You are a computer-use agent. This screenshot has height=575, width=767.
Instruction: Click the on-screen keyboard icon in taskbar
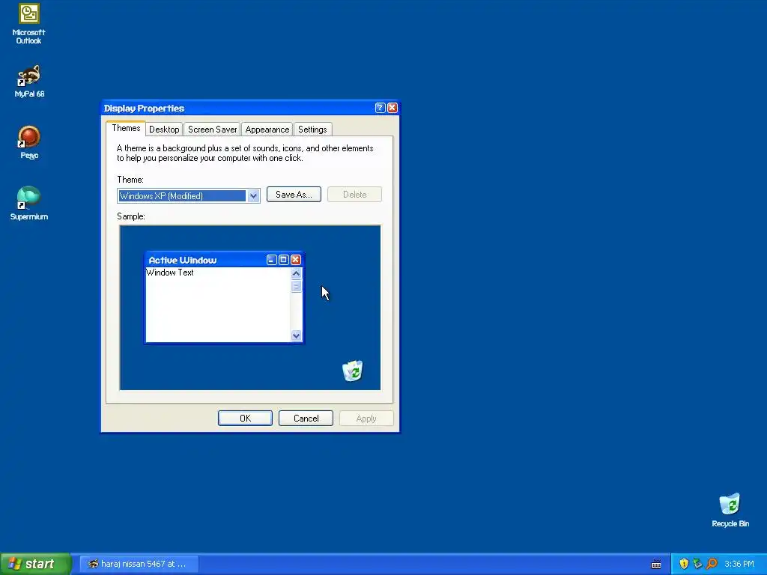click(656, 565)
